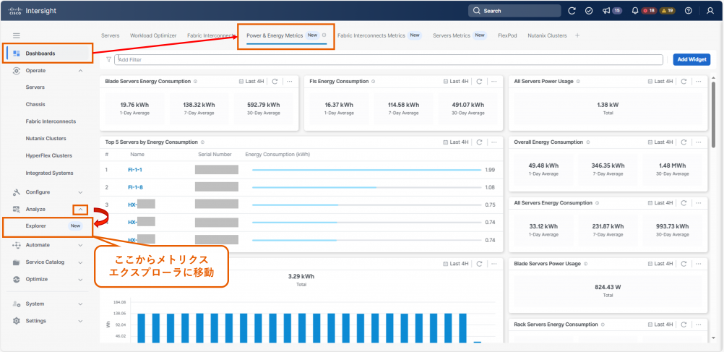The width and height of the screenshot is (724, 352).
Task: Refresh the Blade Servers Energy Consumption widget
Action: point(275,81)
